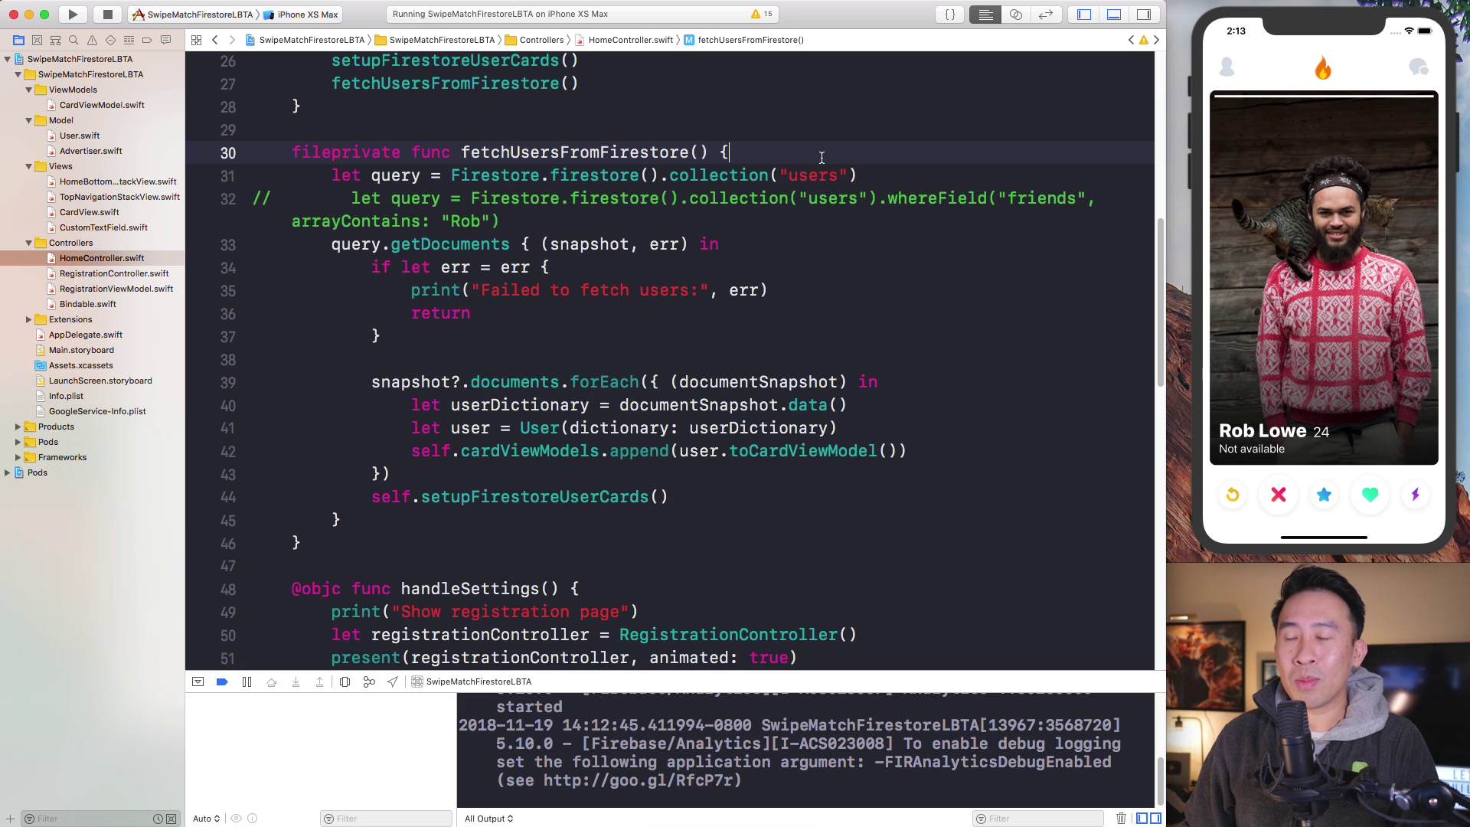Clear the console with the trash icon
The image size is (1470, 827).
(1121, 819)
